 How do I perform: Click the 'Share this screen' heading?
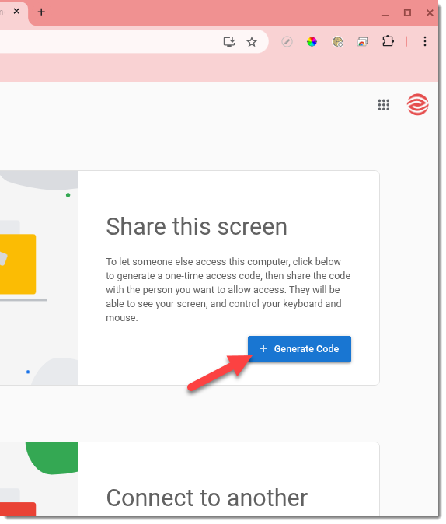coord(197,226)
